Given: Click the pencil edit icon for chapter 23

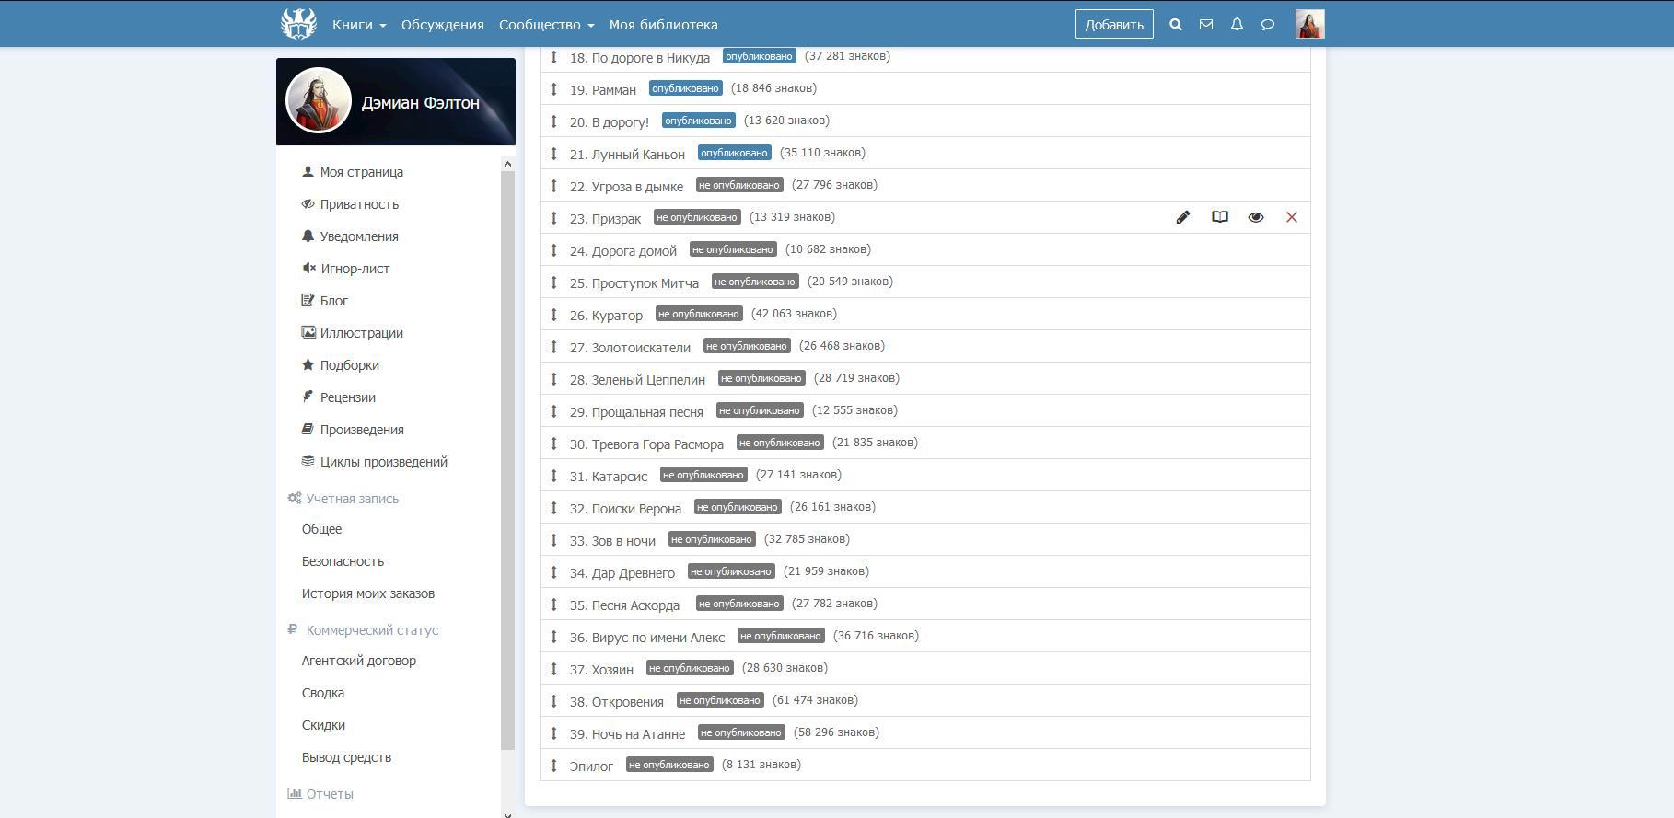Looking at the screenshot, I should (x=1183, y=217).
